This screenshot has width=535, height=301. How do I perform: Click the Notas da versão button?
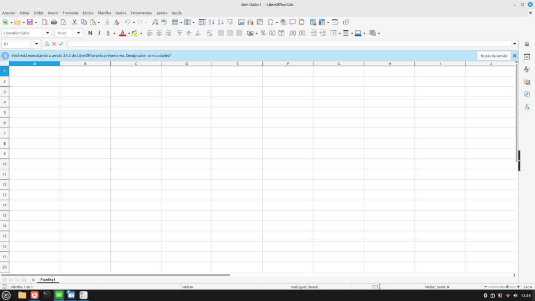[493, 55]
